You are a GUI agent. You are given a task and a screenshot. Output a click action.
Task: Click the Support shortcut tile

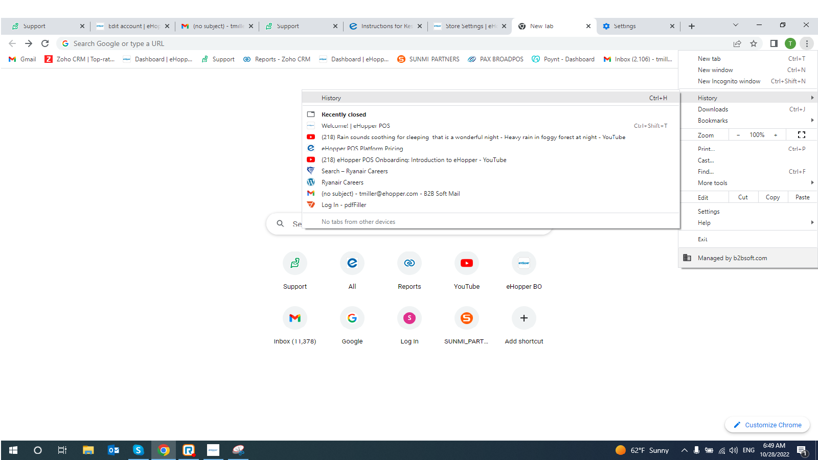pyautogui.click(x=295, y=271)
